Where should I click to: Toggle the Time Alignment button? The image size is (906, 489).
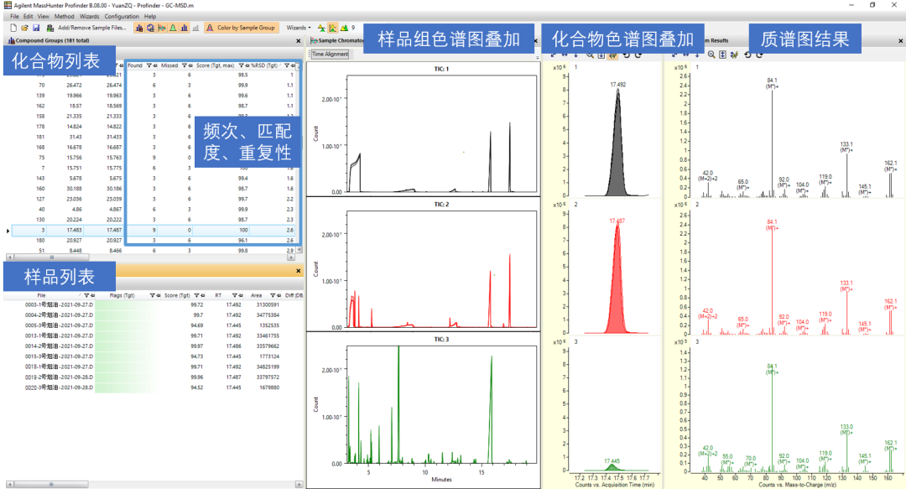330,55
